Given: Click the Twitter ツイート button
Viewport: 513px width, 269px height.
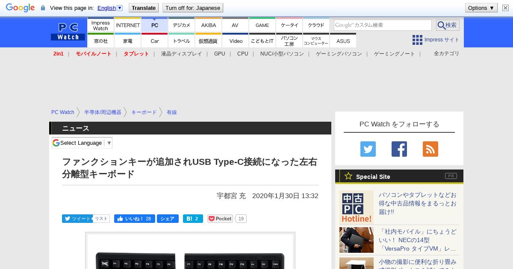Looking at the screenshot, I should point(77,219).
